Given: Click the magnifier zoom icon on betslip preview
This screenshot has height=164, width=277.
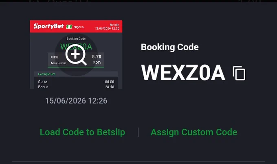Looking at the screenshot, I should click(76, 54).
